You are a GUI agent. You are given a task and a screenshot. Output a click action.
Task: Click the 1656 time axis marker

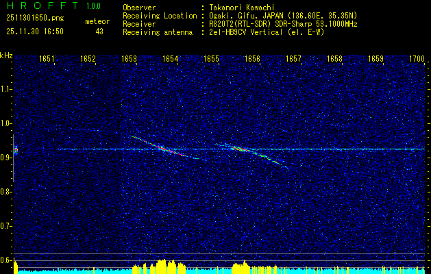(252, 59)
